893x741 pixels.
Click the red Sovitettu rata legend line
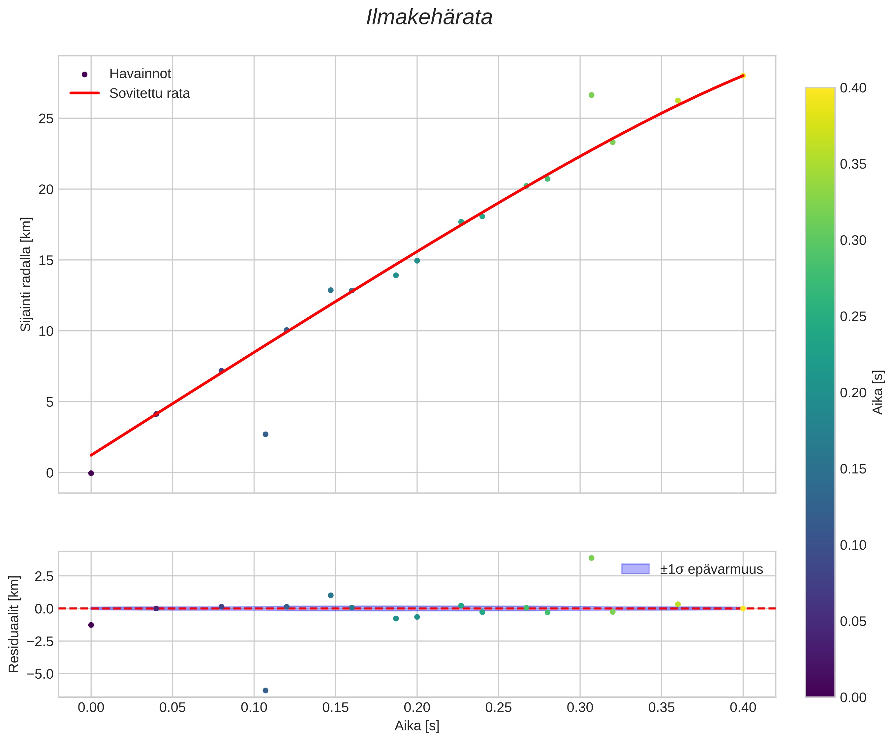84,93
